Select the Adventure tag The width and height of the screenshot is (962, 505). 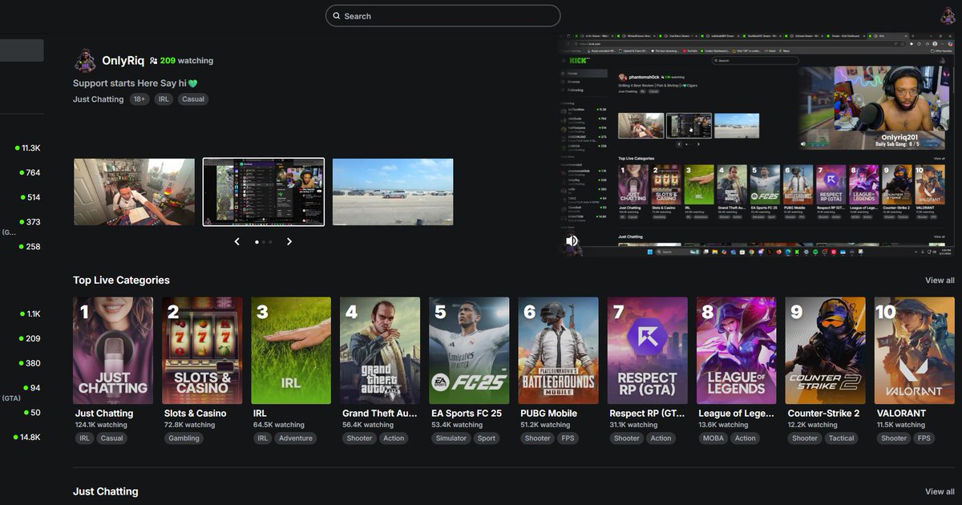(296, 438)
